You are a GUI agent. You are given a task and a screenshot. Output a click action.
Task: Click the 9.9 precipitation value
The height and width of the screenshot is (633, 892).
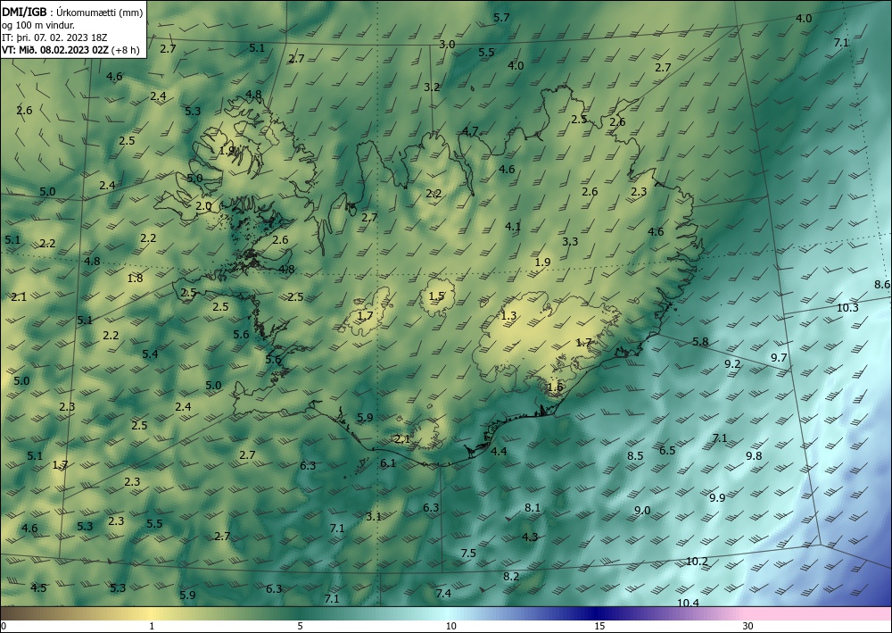click(717, 497)
